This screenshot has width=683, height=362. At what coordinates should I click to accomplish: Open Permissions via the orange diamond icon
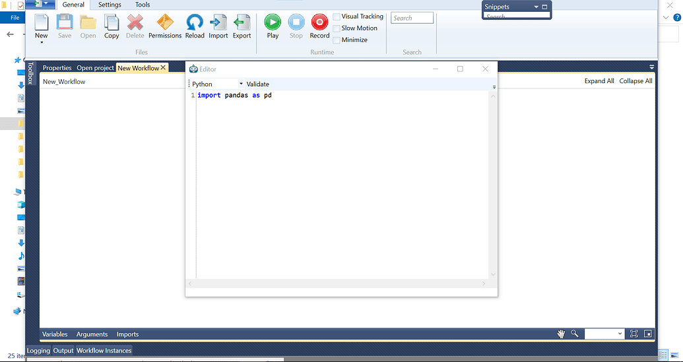tap(165, 22)
